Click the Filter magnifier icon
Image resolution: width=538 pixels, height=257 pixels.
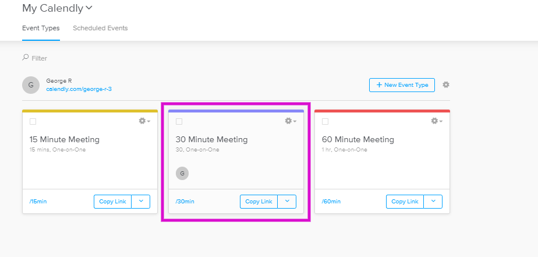(26, 58)
